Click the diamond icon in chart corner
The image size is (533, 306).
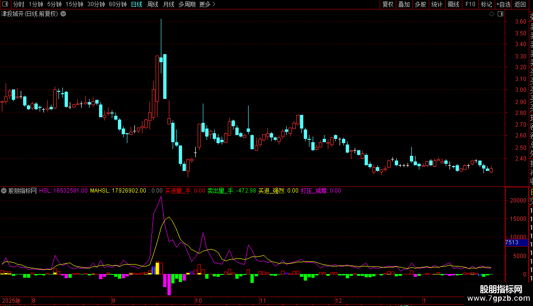(491, 14)
